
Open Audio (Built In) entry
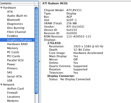[17, 16]
